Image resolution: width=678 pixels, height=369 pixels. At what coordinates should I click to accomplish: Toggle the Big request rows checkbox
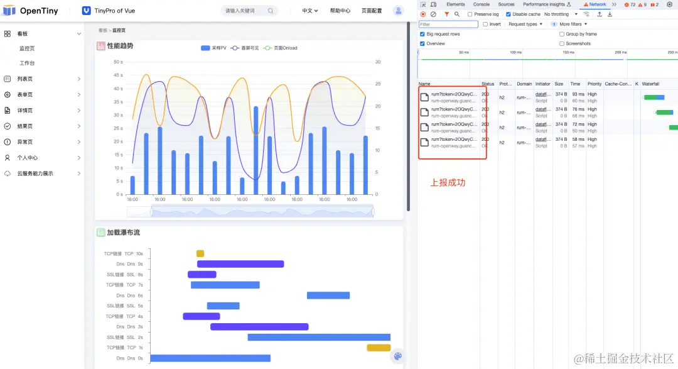click(422, 34)
